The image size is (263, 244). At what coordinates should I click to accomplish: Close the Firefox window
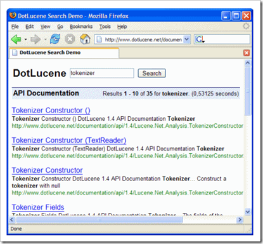[x=246, y=16]
